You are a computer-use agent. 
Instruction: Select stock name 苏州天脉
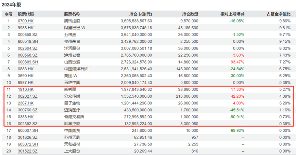pos(72,137)
